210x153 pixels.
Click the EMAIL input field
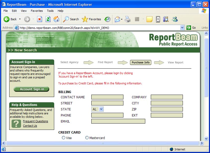point(118,121)
